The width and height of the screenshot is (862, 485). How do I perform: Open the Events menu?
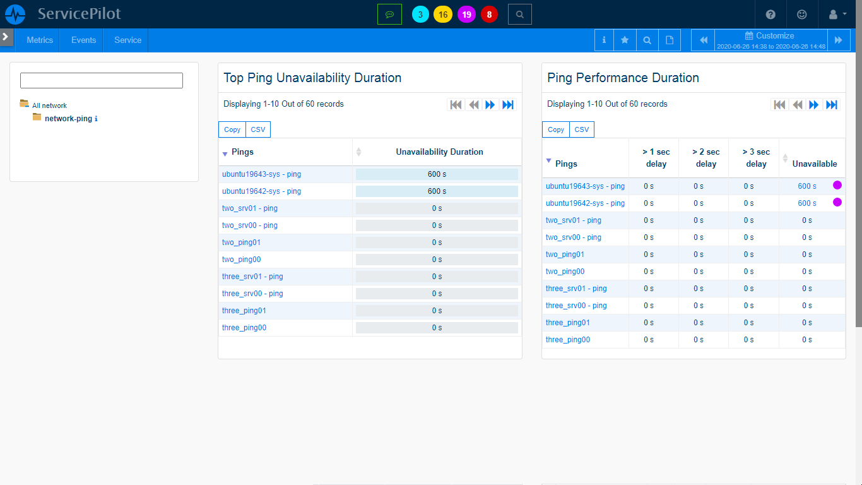(x=83, y=40)
